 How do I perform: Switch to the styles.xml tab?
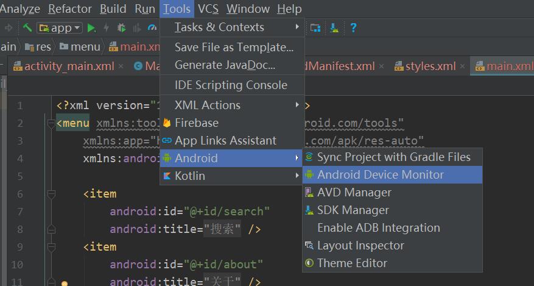[425, 66]
